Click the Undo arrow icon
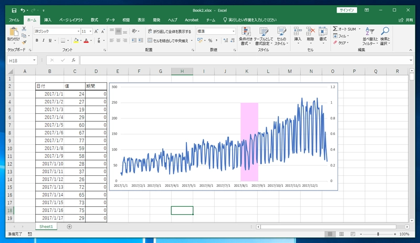The height and width of the screenshot is (243, 420). pos(23,10)
